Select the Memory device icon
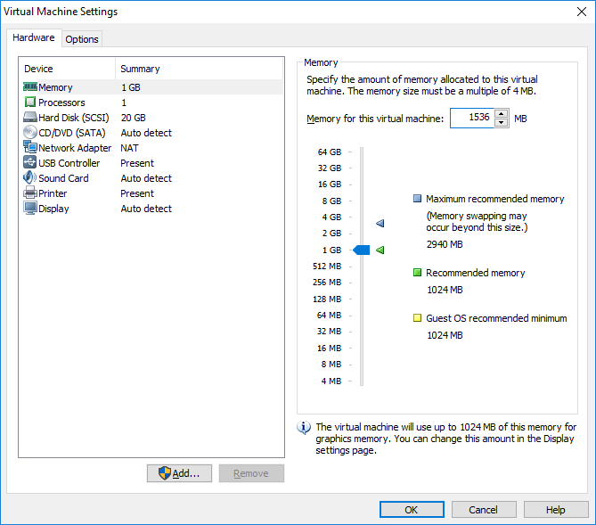The image size is (596, 525). click(30, 87)
